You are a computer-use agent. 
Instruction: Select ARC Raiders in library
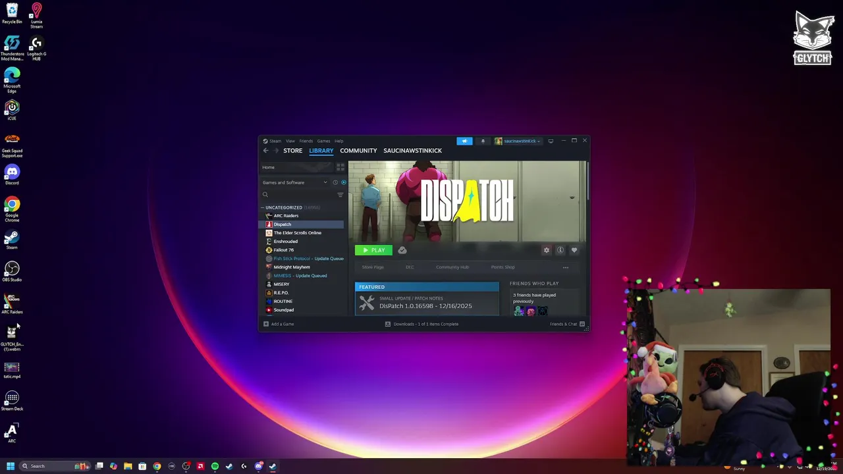pos(302,216)
